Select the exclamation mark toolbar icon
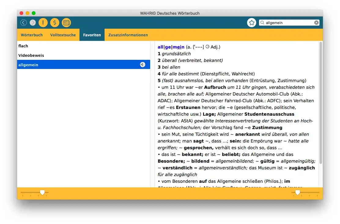This screenshot has height=224, width=340. [x=43, y=22]
